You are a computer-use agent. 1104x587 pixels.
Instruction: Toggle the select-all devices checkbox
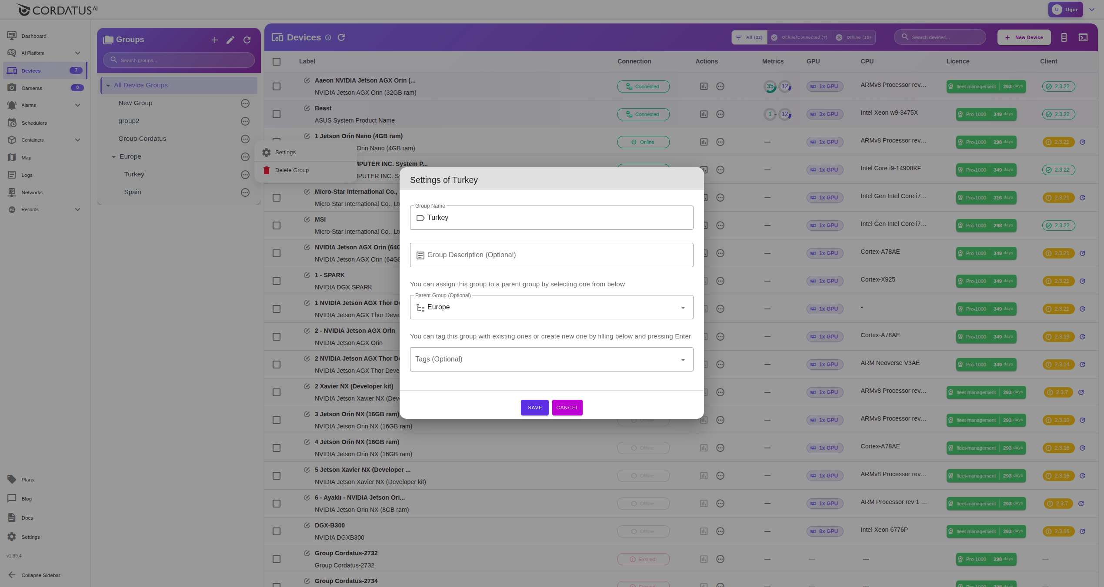pyautogui.click(x=277, y=62)
